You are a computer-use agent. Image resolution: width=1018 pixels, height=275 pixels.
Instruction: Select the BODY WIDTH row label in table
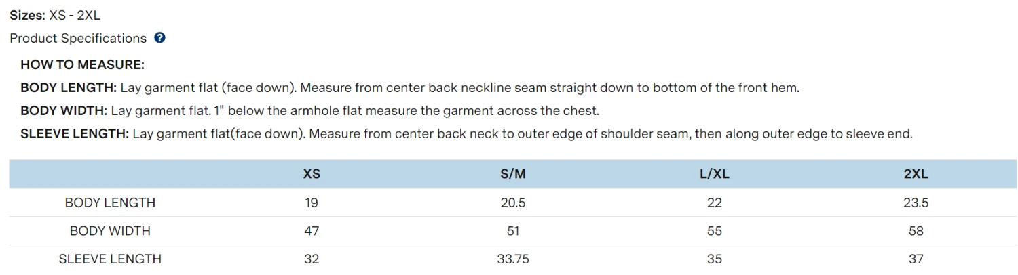pyautogui.click(x=110, y=231)
